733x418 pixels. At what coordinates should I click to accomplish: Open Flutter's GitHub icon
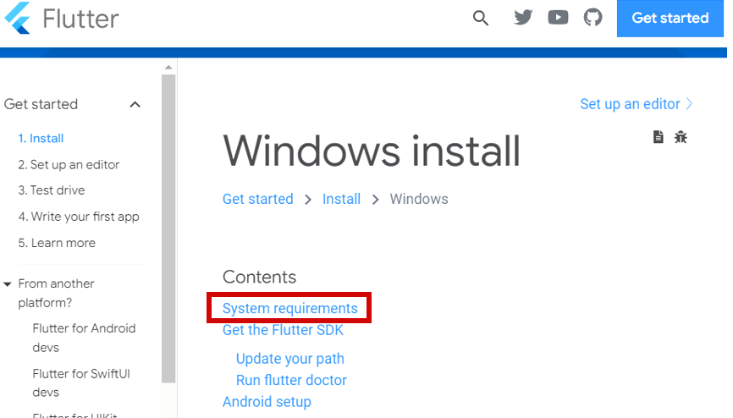(592, 18)
